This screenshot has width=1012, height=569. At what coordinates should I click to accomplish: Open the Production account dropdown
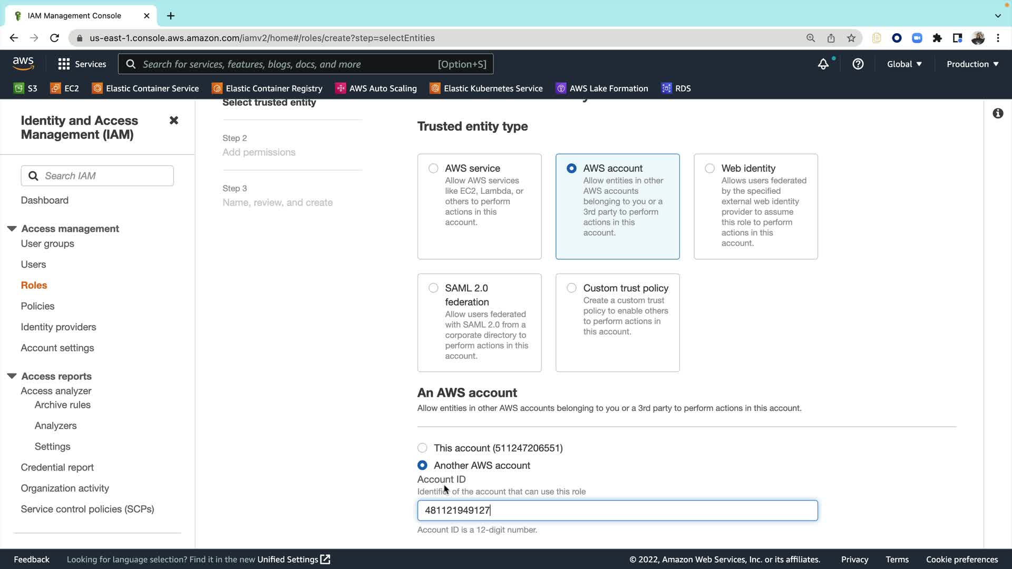(972, 64)
